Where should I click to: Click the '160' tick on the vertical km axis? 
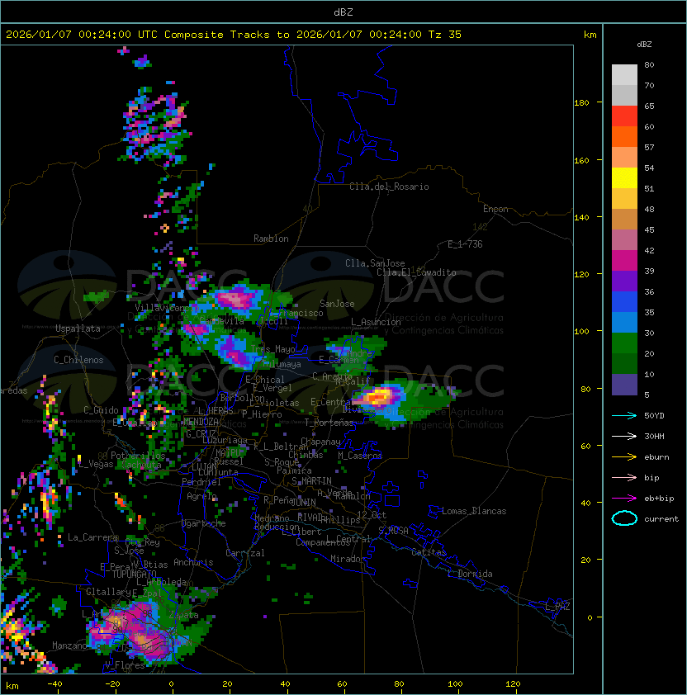click(x=581, y=160)
